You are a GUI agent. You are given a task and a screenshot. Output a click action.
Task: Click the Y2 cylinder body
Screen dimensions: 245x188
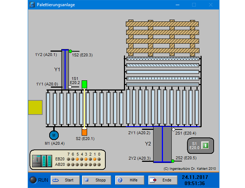point(163,144)
